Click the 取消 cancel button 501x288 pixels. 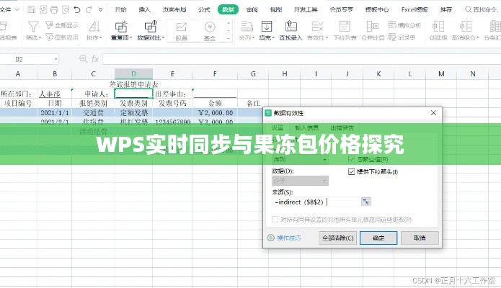pos(420,238)
